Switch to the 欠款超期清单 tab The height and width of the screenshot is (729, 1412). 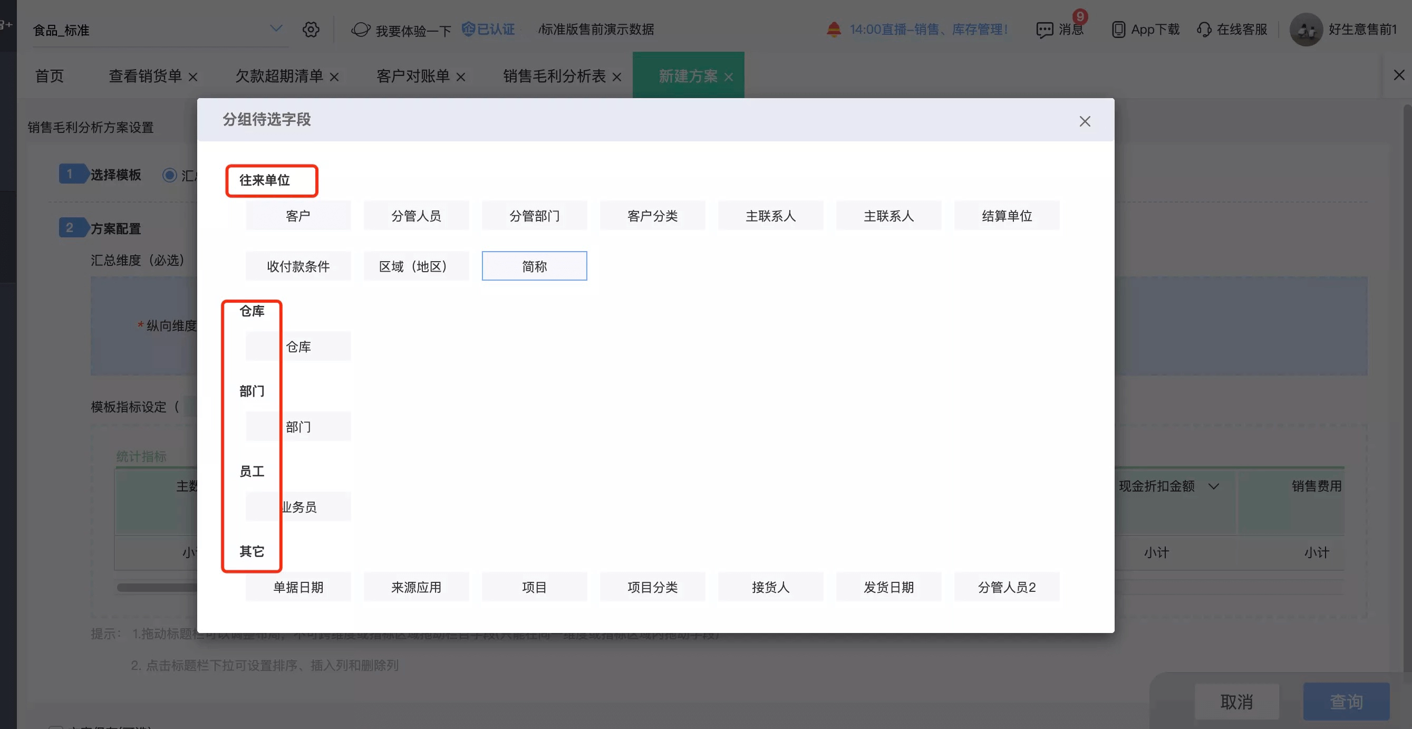[279, 76]
